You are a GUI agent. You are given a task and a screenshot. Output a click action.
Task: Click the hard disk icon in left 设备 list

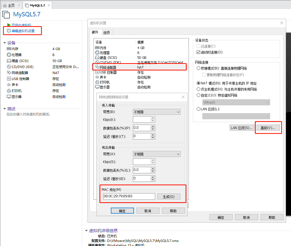click(x=9, y=61)
